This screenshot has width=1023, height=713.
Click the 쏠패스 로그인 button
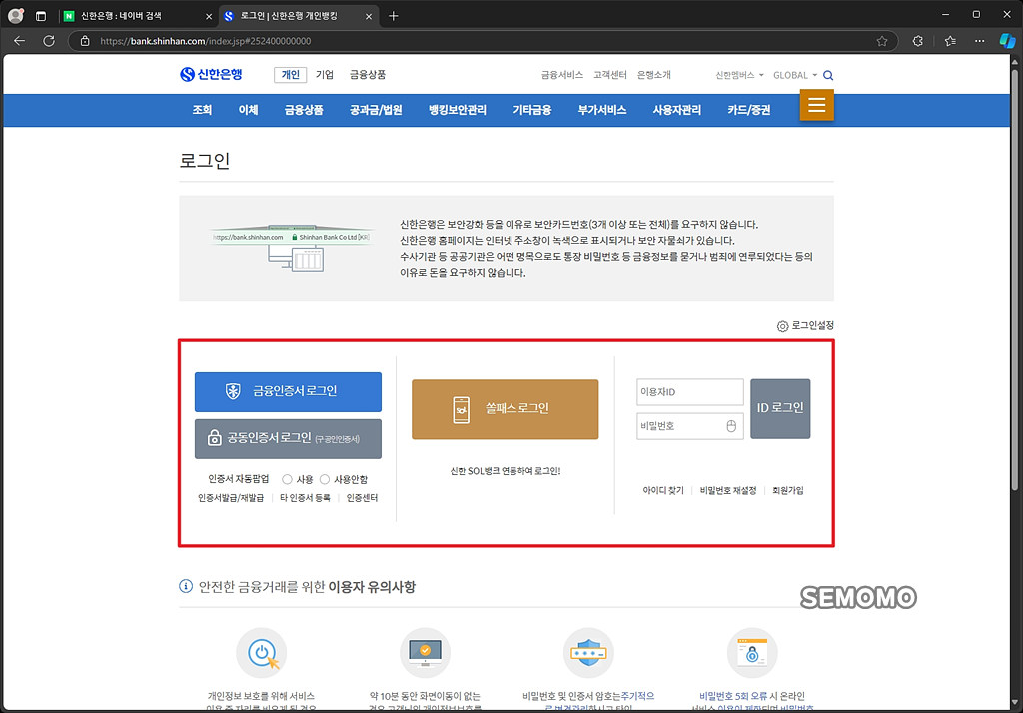[x=505, y=409]
